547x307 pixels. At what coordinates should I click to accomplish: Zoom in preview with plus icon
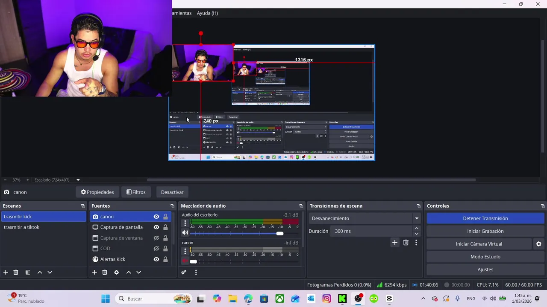point(28,180)
